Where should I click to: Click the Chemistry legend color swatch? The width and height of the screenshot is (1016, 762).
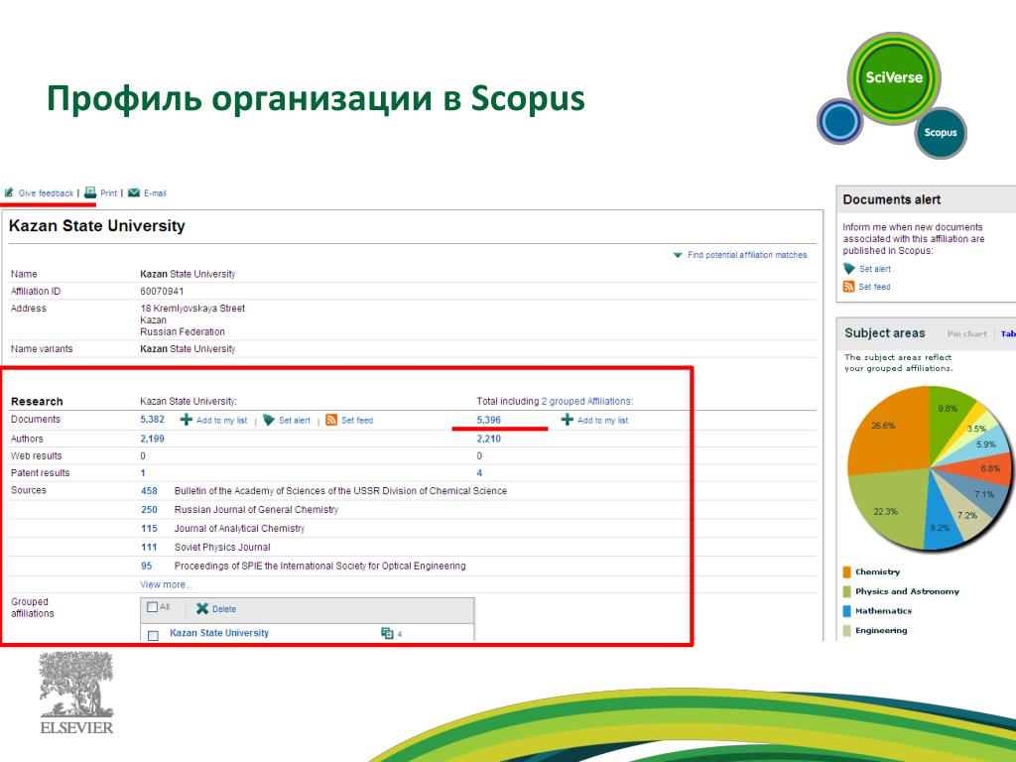point(846,572)
